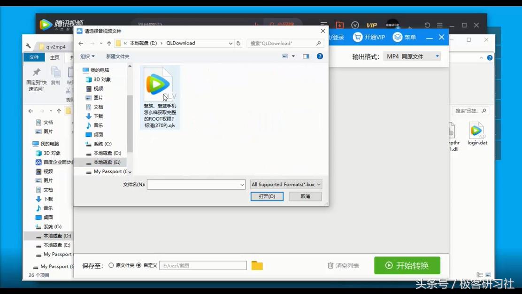522x294 pixels.
Task: Select 系统 (C:) in dialog tree
Action: point(102,144)
